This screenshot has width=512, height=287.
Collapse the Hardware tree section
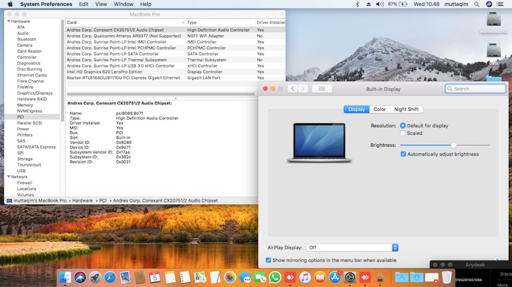coord(8,21)
